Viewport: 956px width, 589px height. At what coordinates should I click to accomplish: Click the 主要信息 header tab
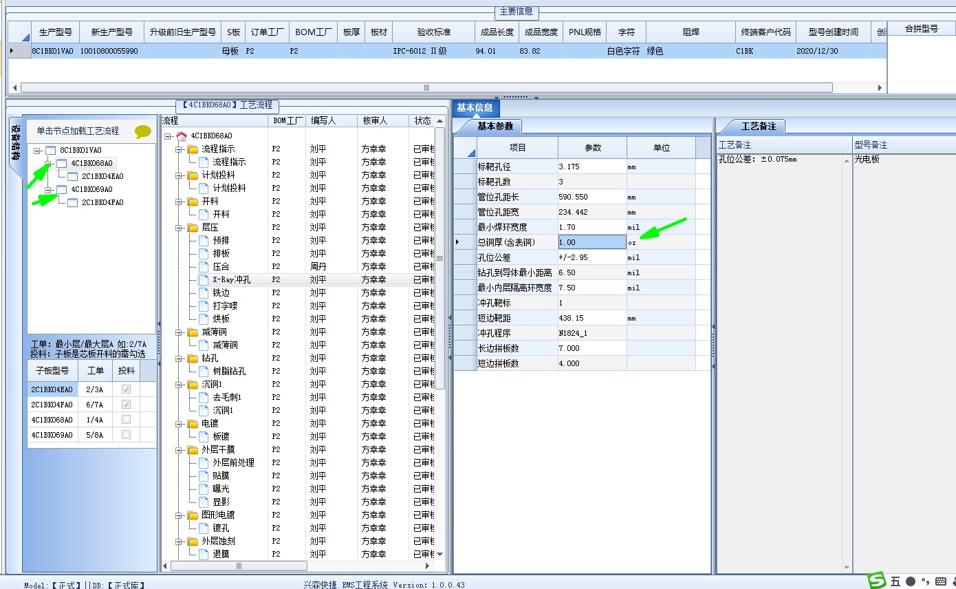click(x=517, y=12)
